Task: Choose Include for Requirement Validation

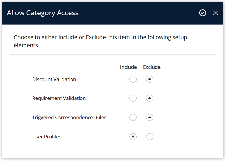Action: tap(133, 98)
